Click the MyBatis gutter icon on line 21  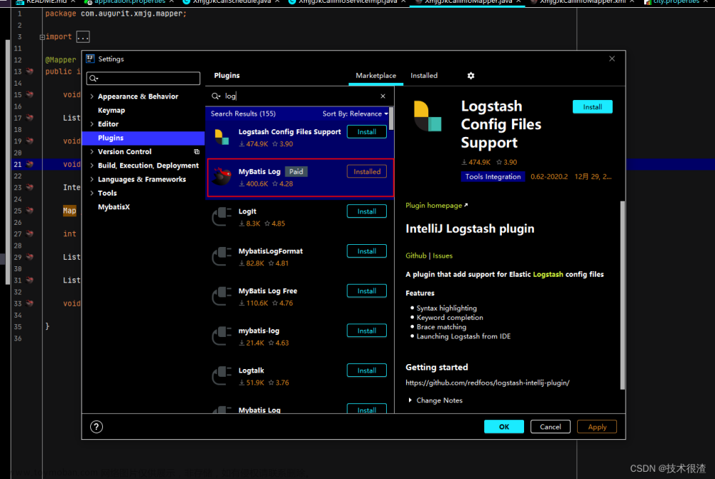point(29,164)
